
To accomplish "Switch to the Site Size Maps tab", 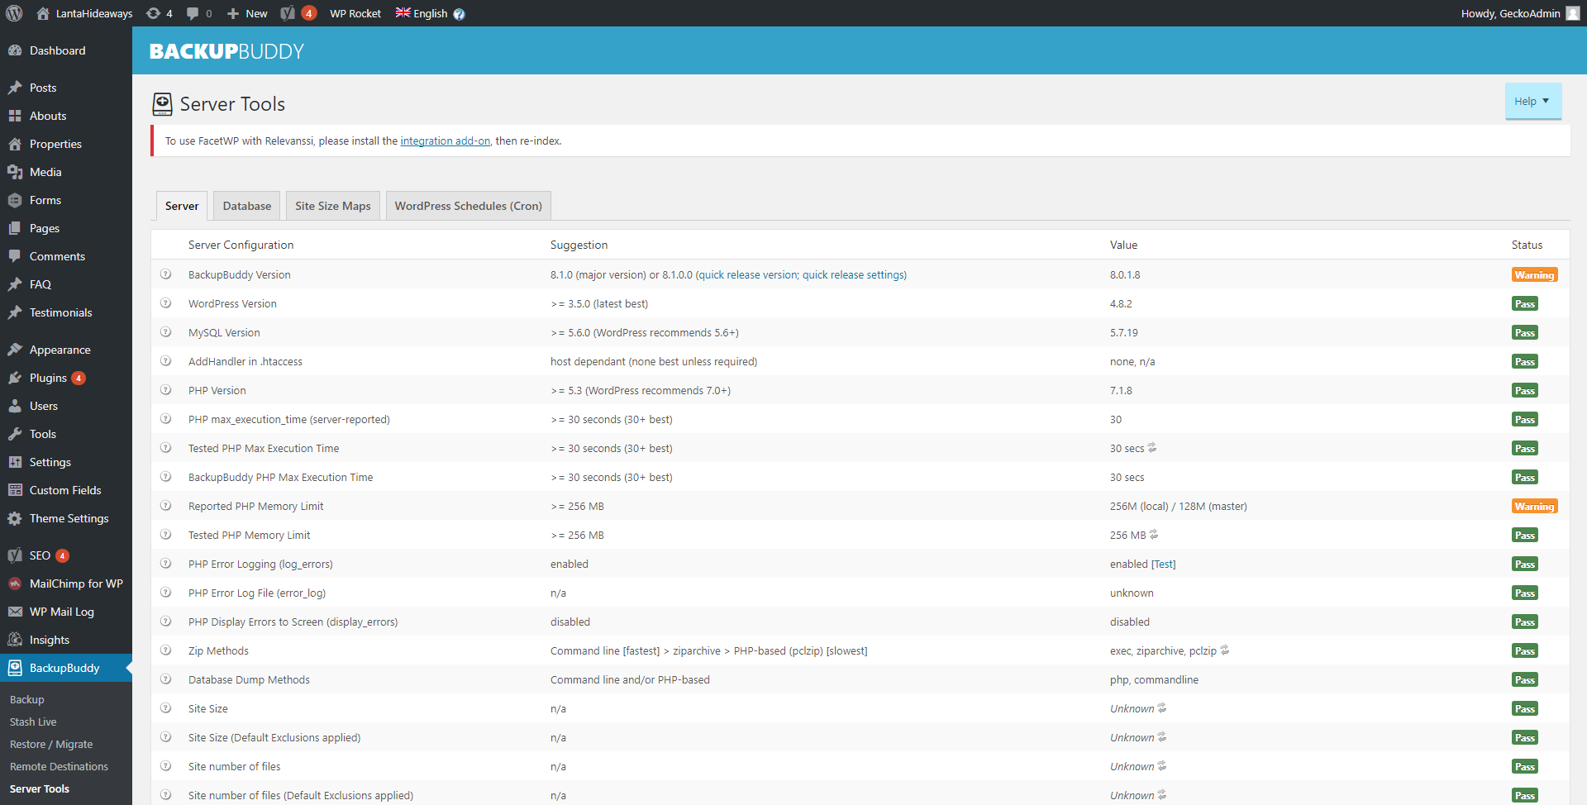I will pyautogui.click(x=333, y=206).
